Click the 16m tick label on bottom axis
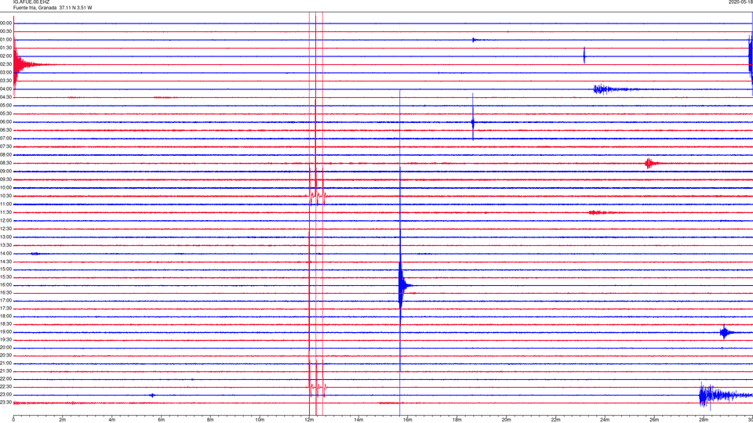This screenshot has height=423, width=753. 408,420
